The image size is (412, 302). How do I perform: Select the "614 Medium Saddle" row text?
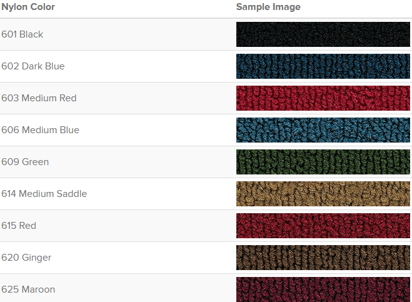click(44, 194)
